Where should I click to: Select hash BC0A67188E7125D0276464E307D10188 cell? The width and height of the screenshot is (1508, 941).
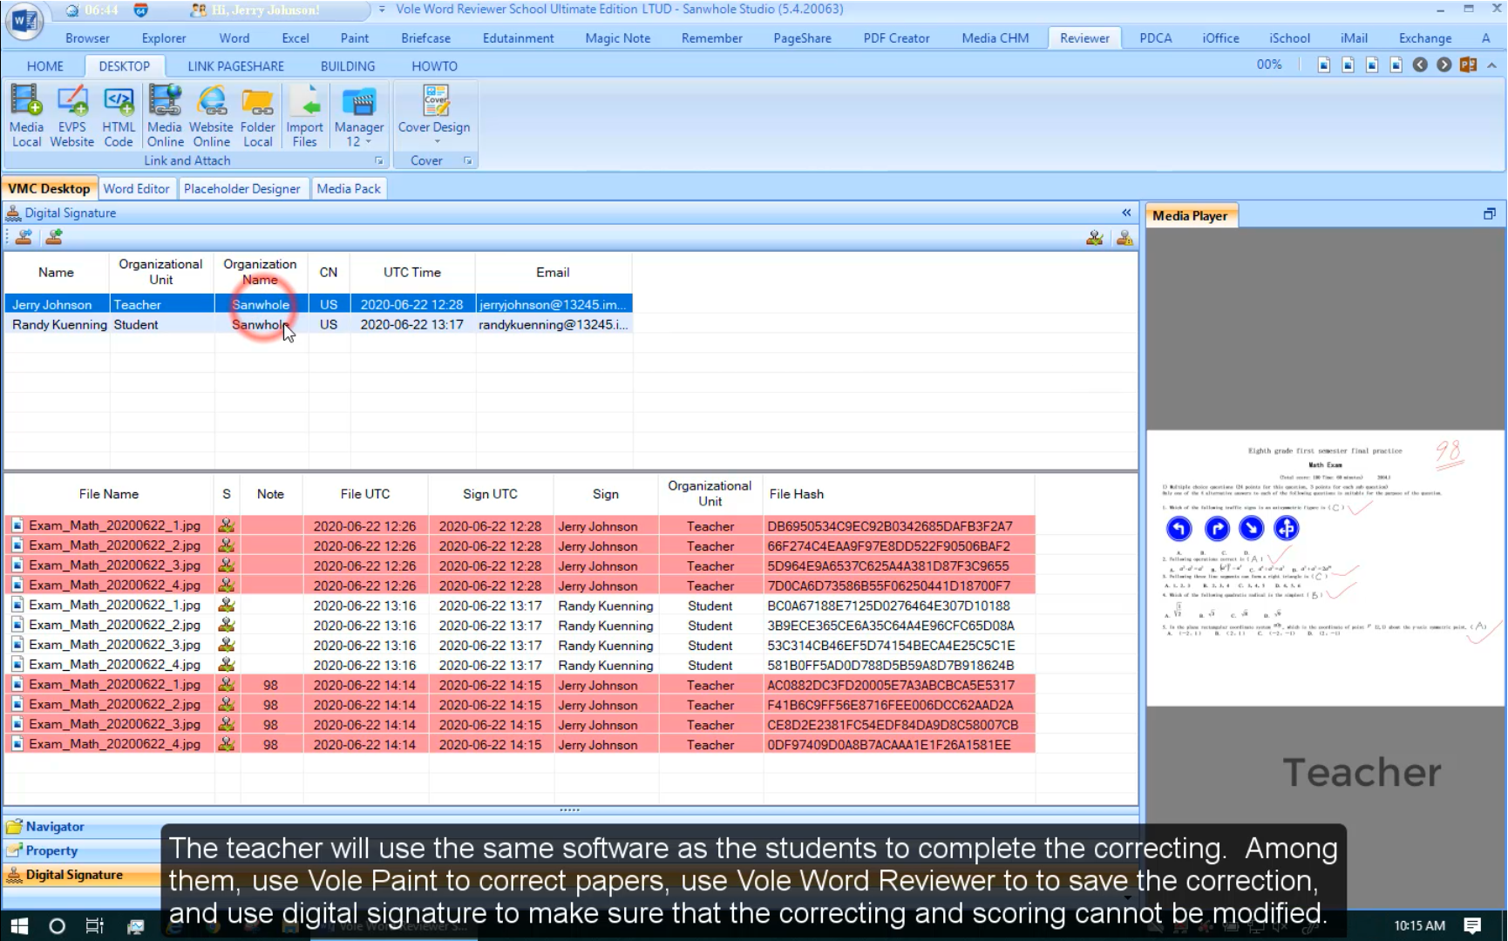click(898, 606)
